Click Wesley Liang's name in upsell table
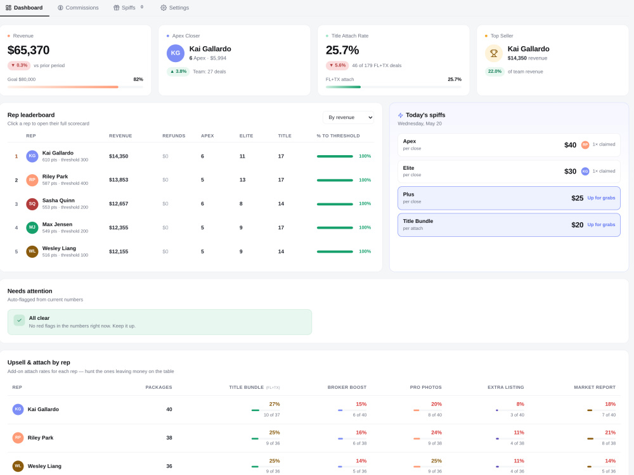The height and width of the screenshot is (475, 634). pos(44,466)
